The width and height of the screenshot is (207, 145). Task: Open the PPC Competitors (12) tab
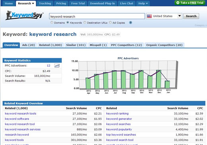click(x=127, y=45)
